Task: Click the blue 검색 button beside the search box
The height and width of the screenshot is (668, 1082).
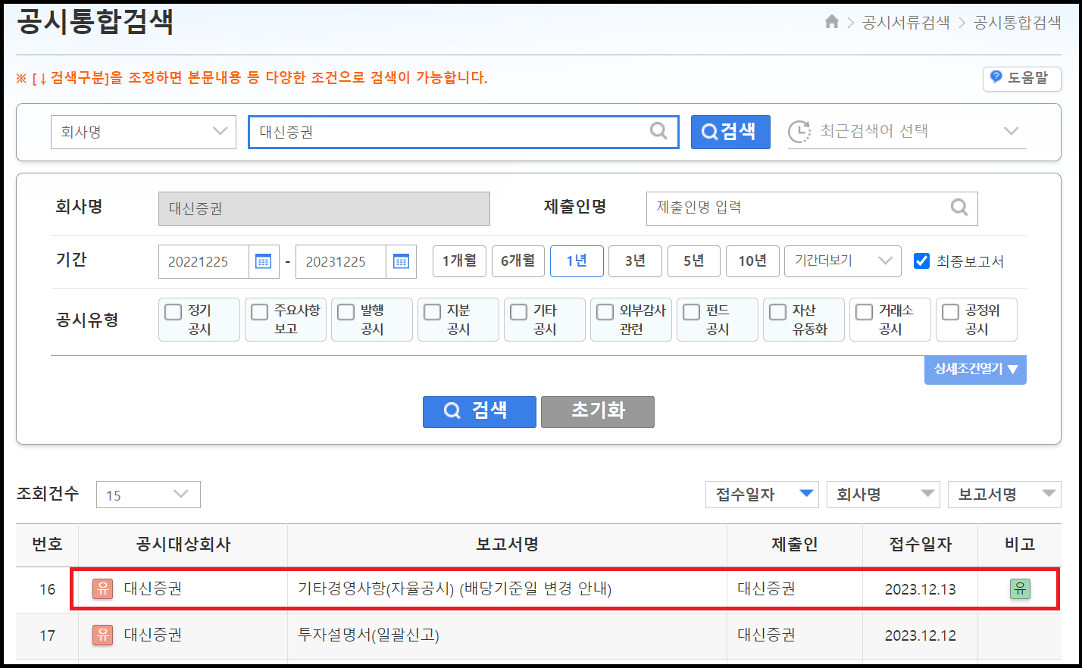Action: (x=730, y=132)
